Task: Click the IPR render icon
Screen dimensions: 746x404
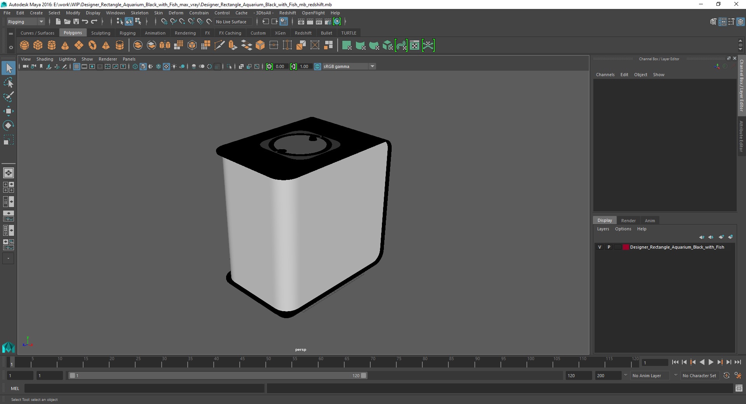Action: click(319, 22)
